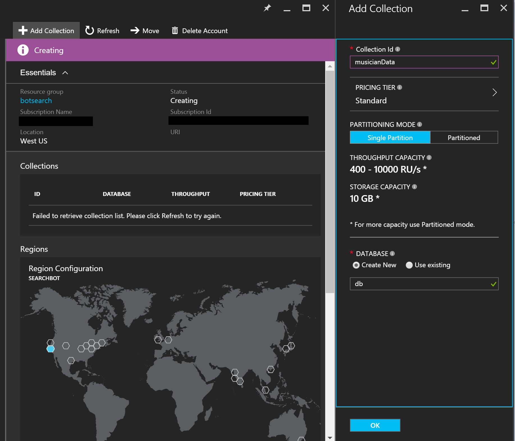
Task: Click the highlighted West US region hexagon
Action: tap(51, 349)
